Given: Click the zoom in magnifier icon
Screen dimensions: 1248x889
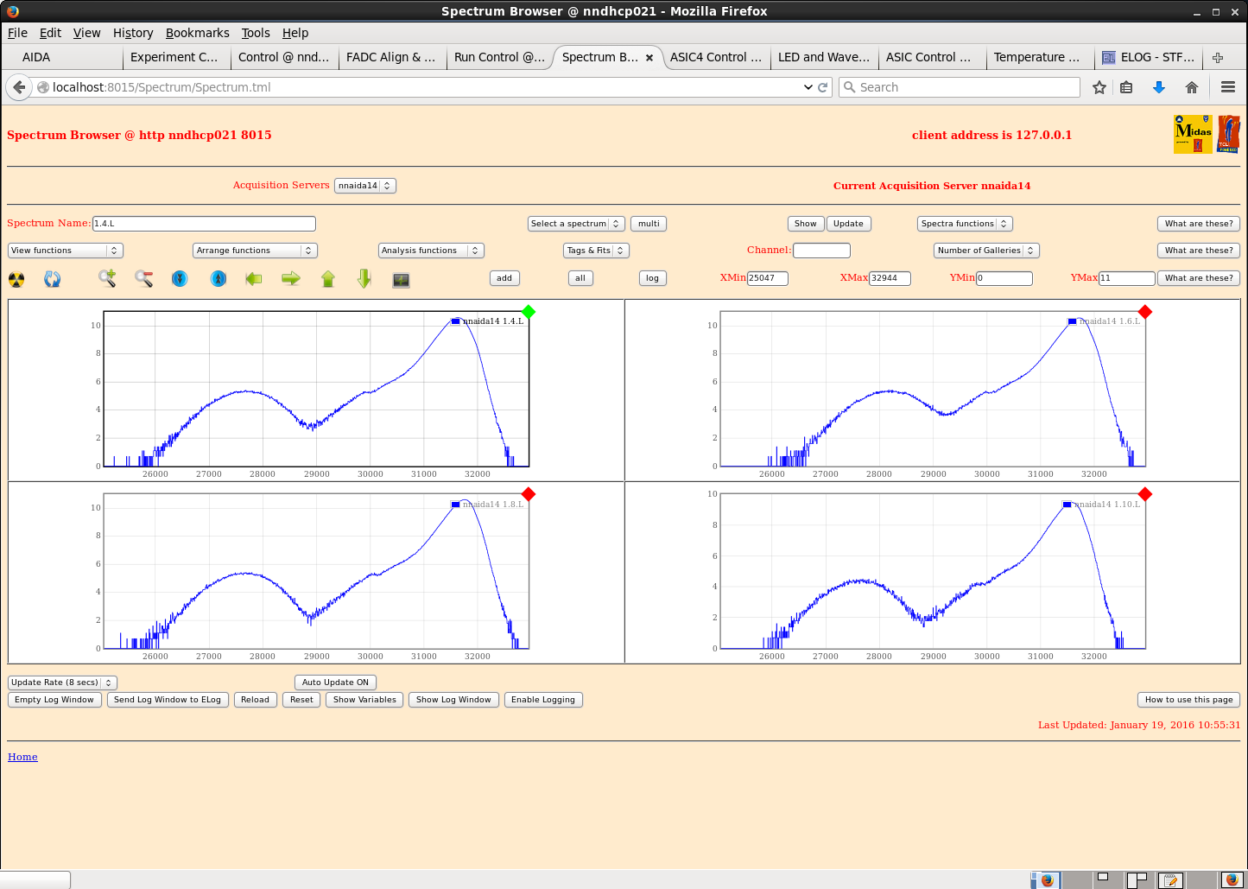Looking at the screenshot, I should point(107,278).
